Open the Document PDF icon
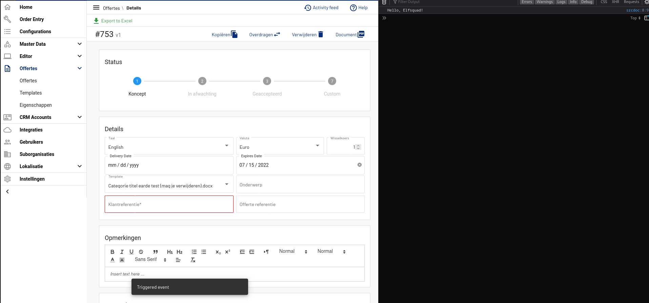Screen dimensions: 649x303 (x=361, y=34)
